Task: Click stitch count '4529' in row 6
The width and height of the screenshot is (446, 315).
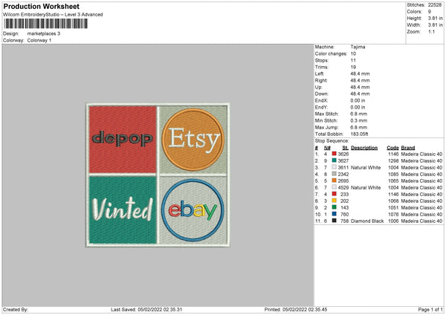Action: point(343,188)
